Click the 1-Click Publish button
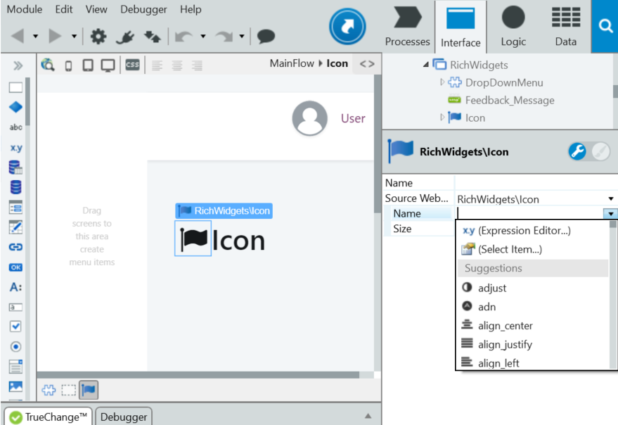 pos(347,26)
